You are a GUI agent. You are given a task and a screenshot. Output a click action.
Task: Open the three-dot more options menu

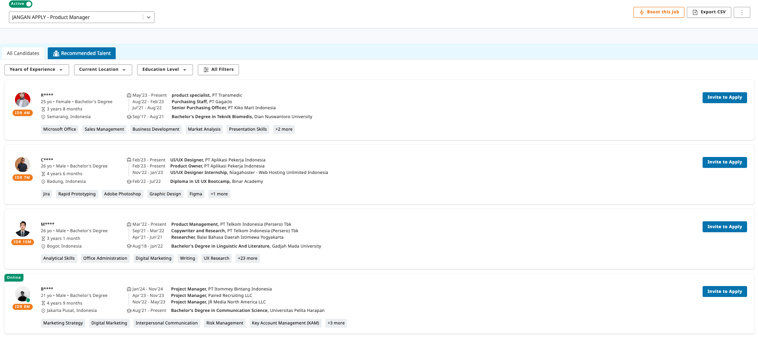tap(742, 12)
